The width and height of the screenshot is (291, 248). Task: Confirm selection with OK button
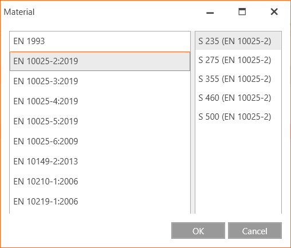198,231
